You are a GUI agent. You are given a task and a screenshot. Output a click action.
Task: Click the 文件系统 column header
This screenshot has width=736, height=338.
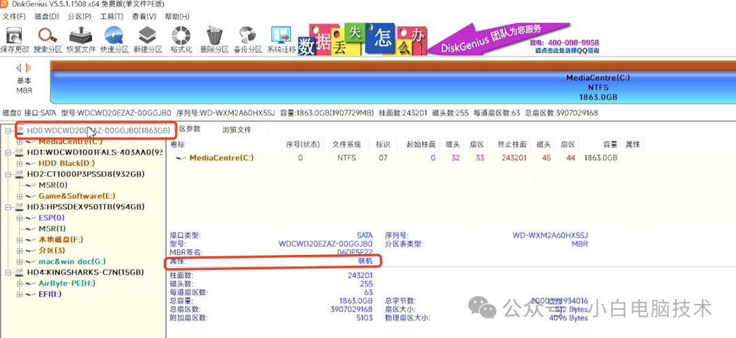(346, 144)
